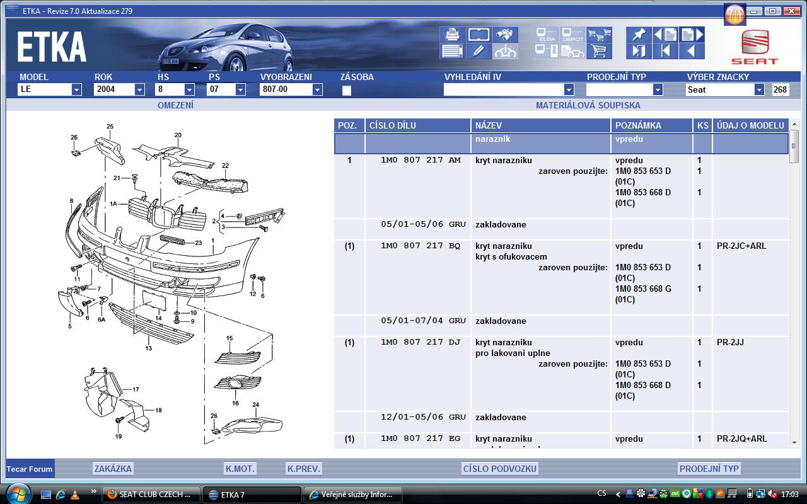The width and height of the screenshot is (807, 504).
Task: Open the VYOBRAZENI 807-00 dropdown
Action: [317, 89]
